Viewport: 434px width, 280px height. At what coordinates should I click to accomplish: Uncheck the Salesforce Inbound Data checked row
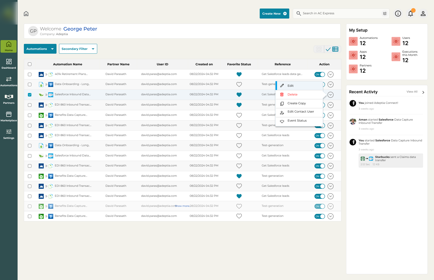pyautogui.click(x=30, y=95)
